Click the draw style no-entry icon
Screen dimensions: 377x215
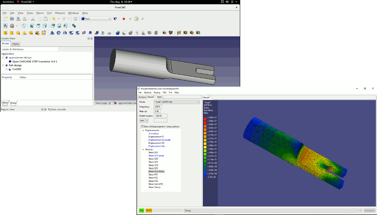coord(12,26)
